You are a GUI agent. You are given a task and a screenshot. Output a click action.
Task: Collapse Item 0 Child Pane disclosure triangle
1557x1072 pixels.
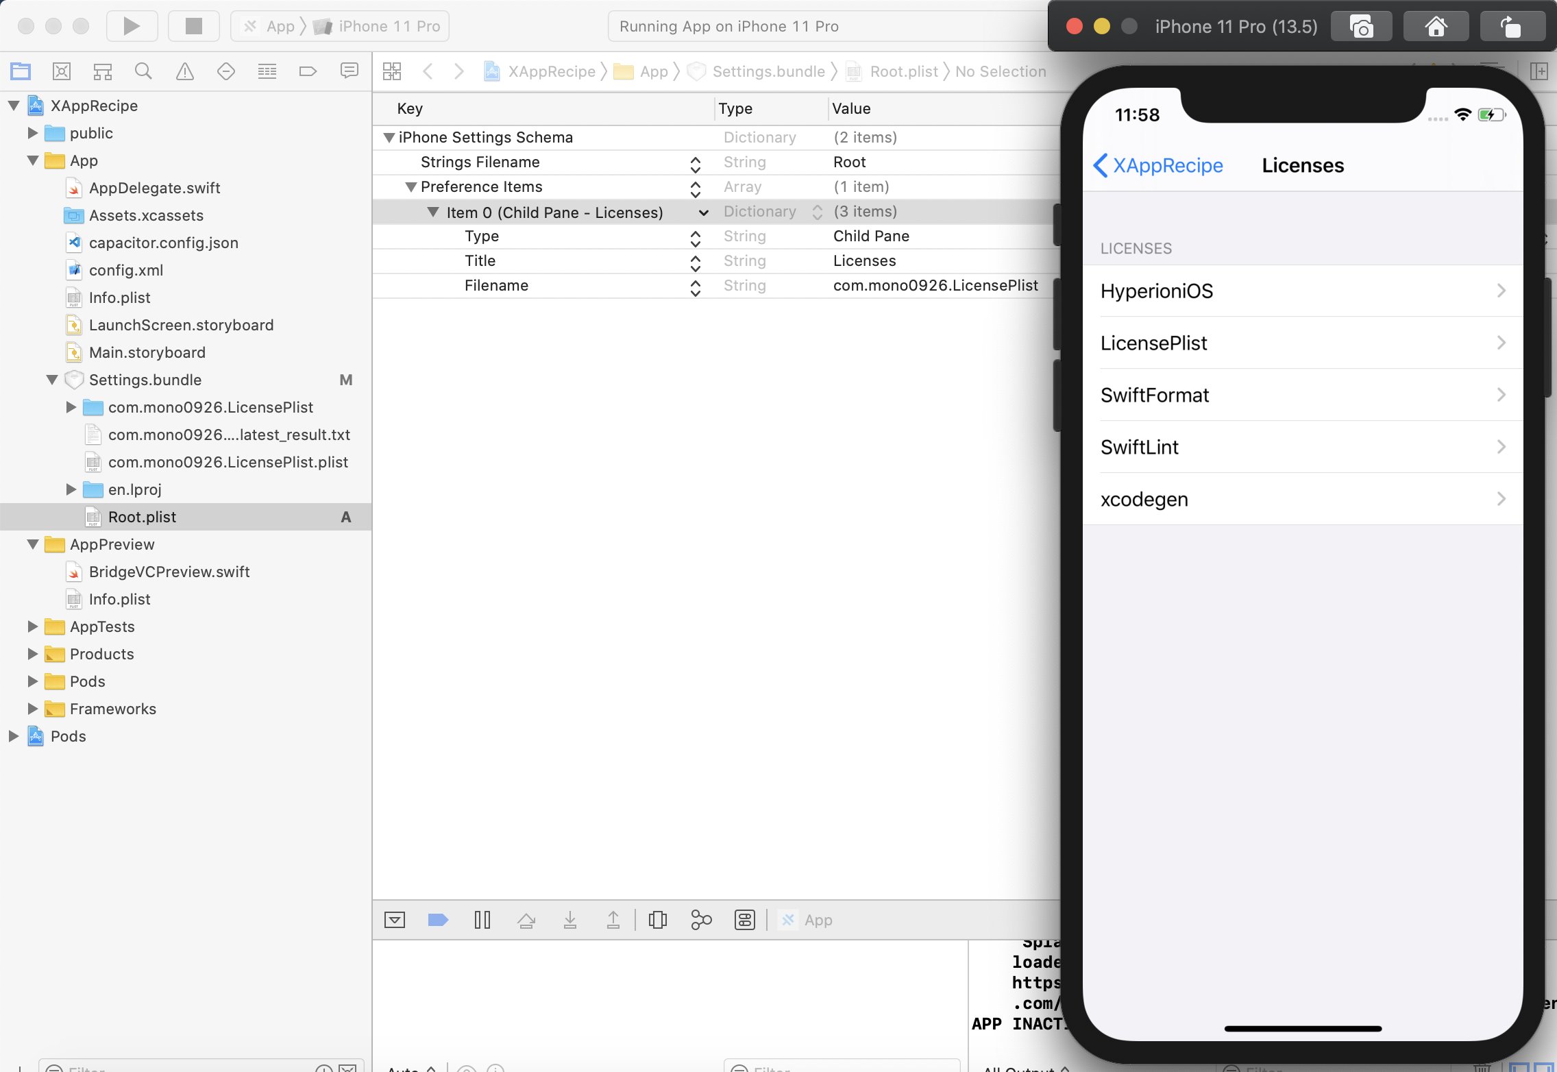click(433, 212)
